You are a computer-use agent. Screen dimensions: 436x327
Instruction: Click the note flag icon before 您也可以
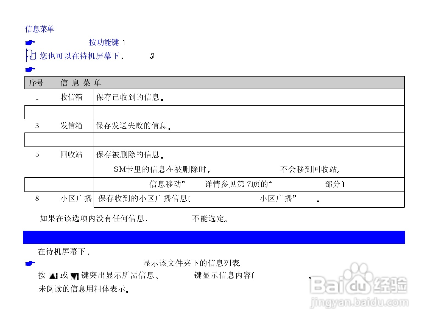[x=31, y=55]
